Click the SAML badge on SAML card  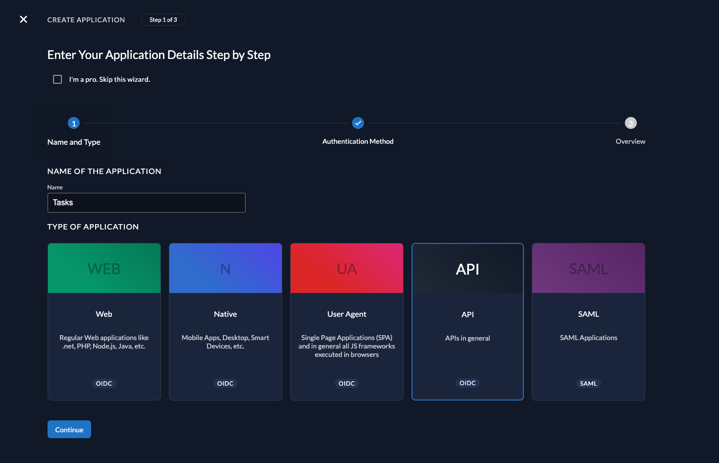(x=588, y=383)
